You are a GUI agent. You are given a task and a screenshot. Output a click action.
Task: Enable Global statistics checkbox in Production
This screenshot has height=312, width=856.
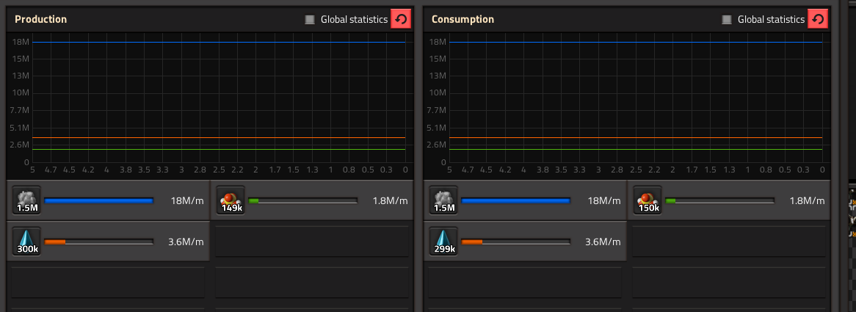pyautogui.click(x=310, y=20)
